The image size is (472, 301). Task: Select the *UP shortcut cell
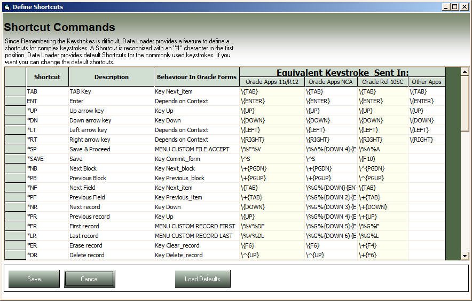pos(48,111)
